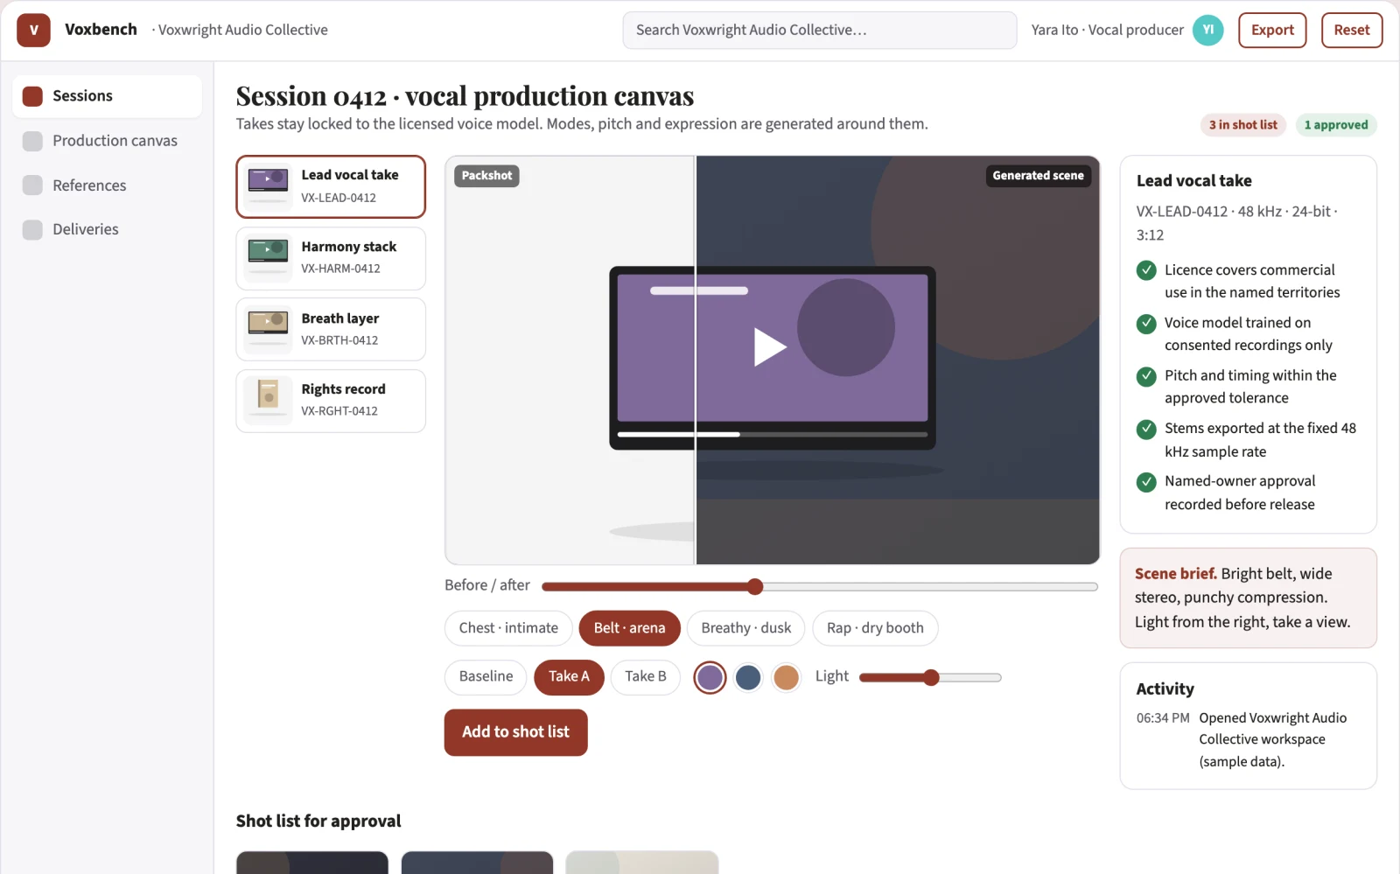This screenshot has height=874, width=1400.
Task: Click the check icon beside Named-owner approval
Action: pos(1146,482)
